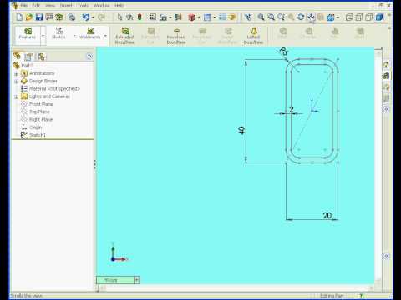The image size is (401, 300).
Task: Click the Revolved Boss/Base button
Action: point(176,36)
